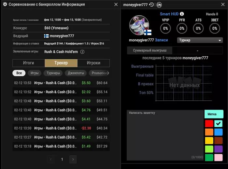Click the 02-12 13:18 tracker row

(61, 146)
